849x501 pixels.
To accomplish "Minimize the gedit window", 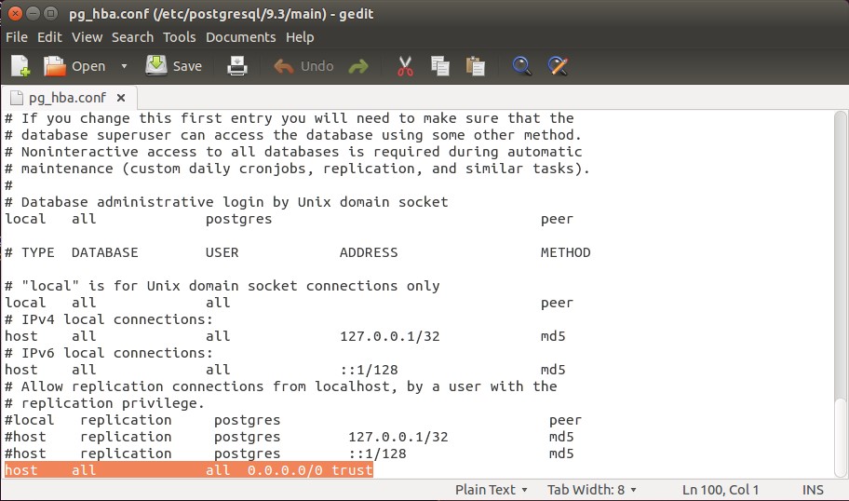I will click(x=33, y=14).
